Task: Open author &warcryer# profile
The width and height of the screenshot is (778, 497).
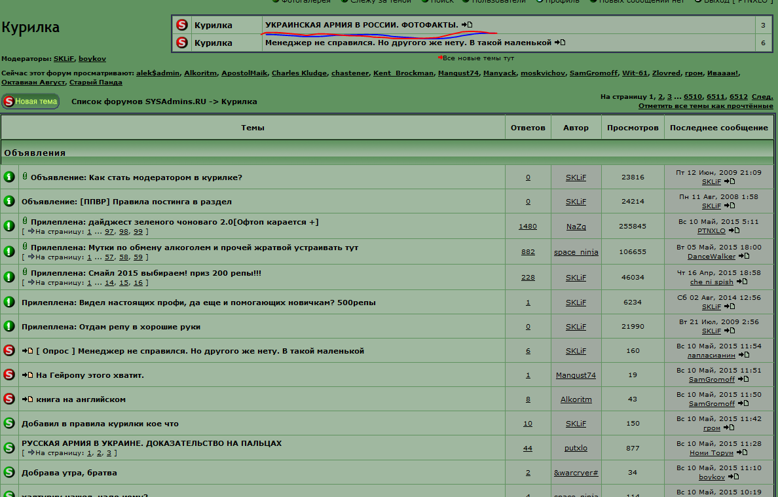Action: [x=576, y=473]
